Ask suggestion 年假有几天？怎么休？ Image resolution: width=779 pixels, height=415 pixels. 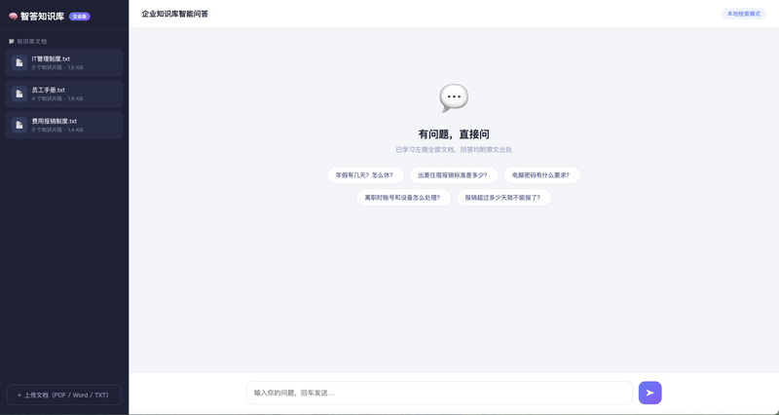click(x=365, y=175)
